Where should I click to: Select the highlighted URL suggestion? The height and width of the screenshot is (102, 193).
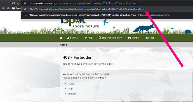point(87,9)
